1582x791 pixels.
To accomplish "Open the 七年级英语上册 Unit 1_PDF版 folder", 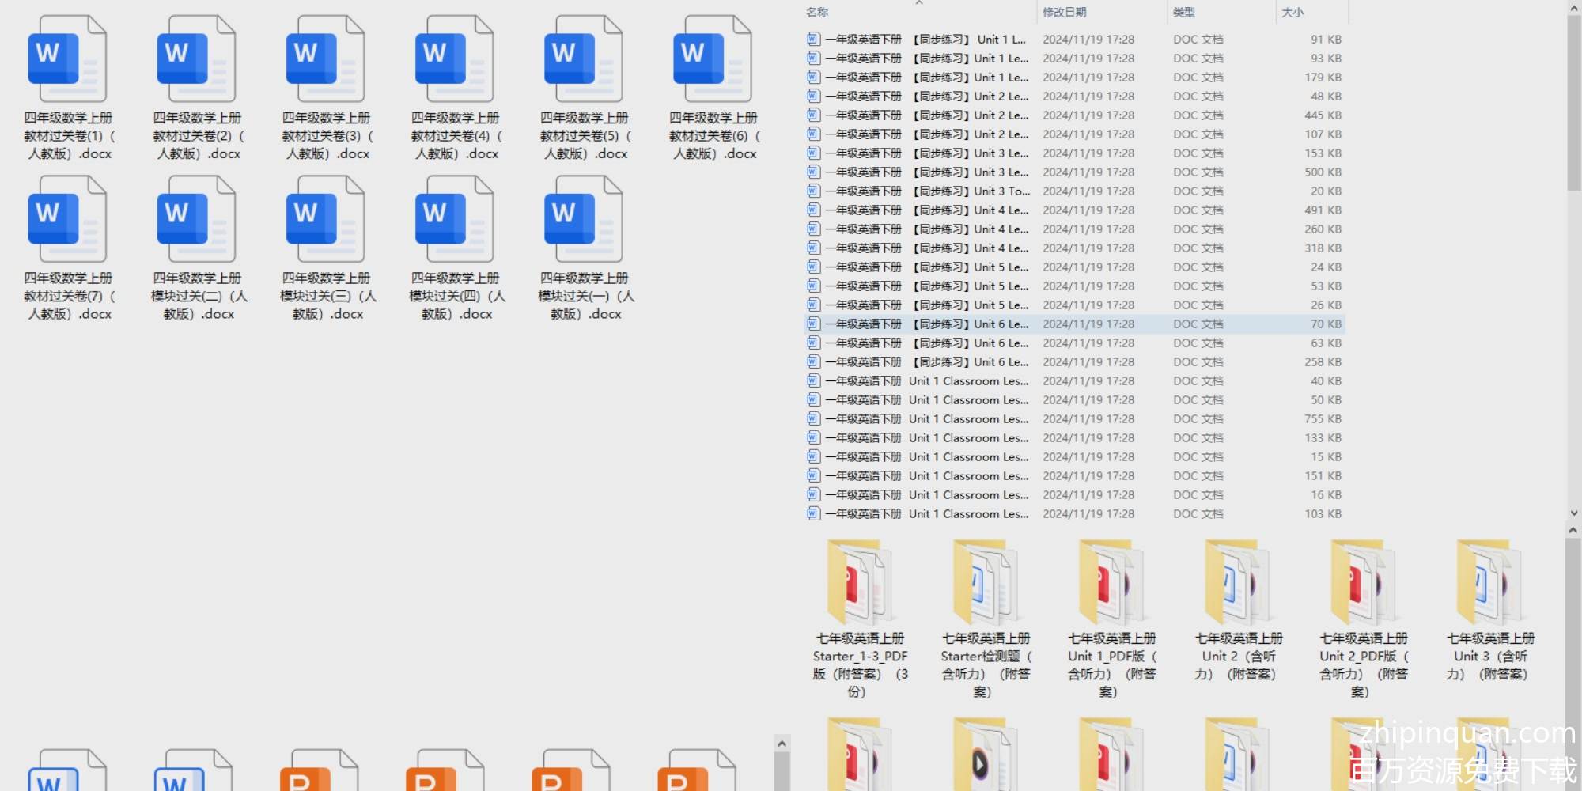I will (1111, 584).
